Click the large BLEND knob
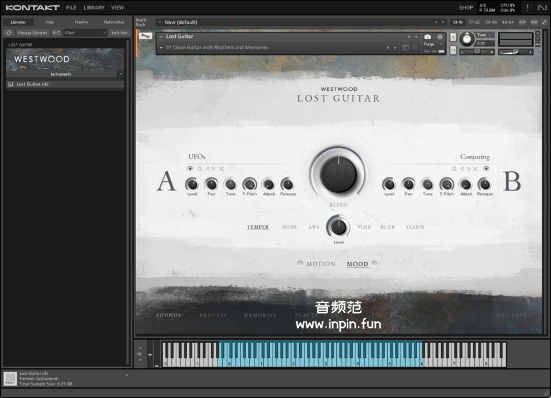This screenshot has width=551, height=398. coord(338,174)
